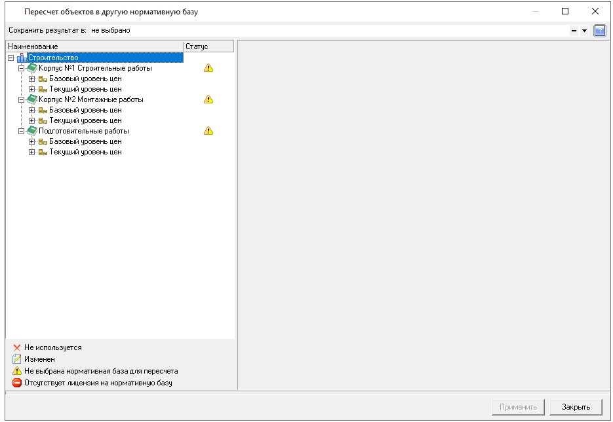The height and width of the screenshot is (422, 613).
Task: Click the blue help icon at top right
Action: pos(599,31)
